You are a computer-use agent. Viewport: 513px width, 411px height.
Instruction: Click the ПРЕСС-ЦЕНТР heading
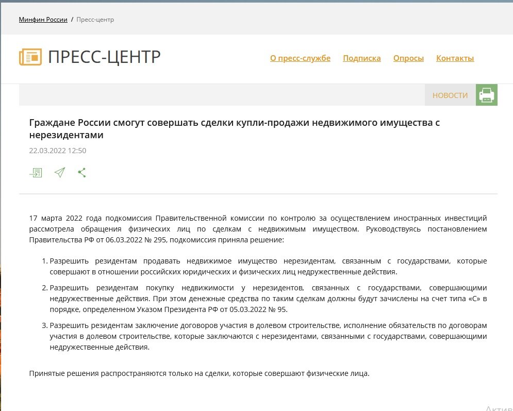click(x=104, y=57)
